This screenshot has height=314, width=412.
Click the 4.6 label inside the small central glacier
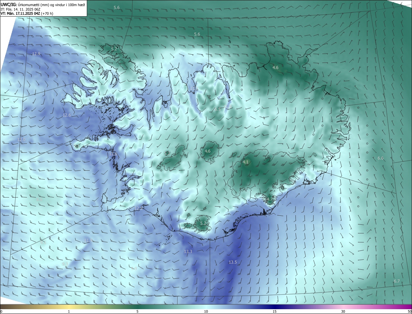(208, 151)
